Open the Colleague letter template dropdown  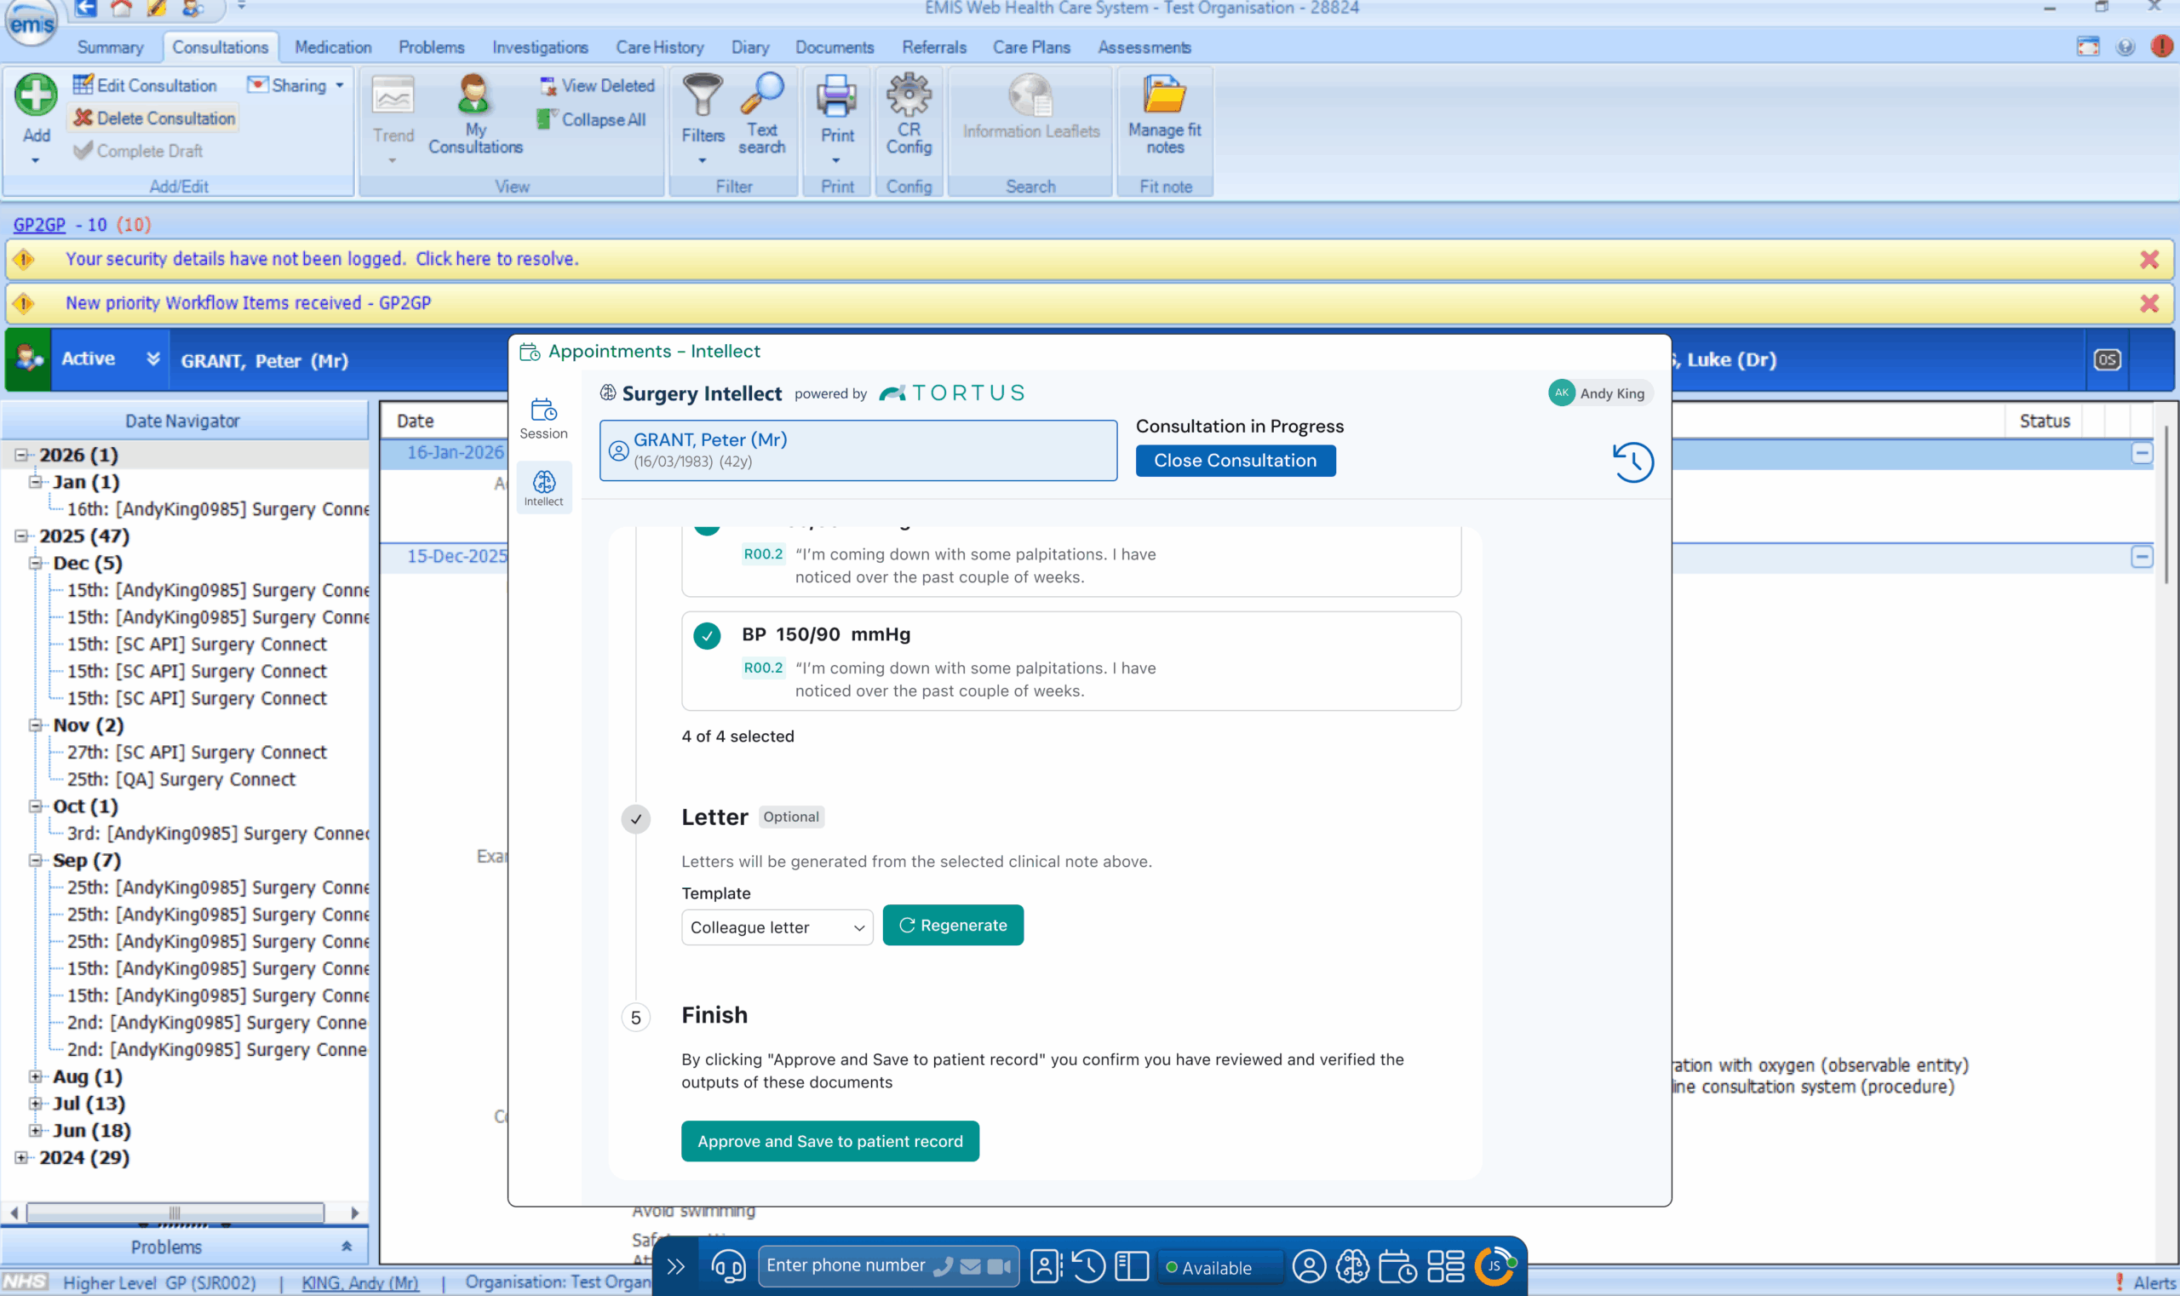click(x=776, y=926)
